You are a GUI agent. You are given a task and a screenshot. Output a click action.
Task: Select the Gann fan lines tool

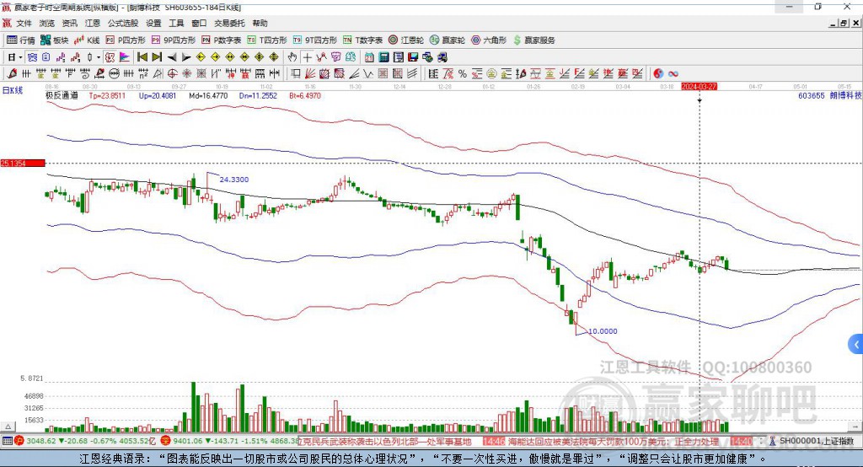tap(310, 73)
